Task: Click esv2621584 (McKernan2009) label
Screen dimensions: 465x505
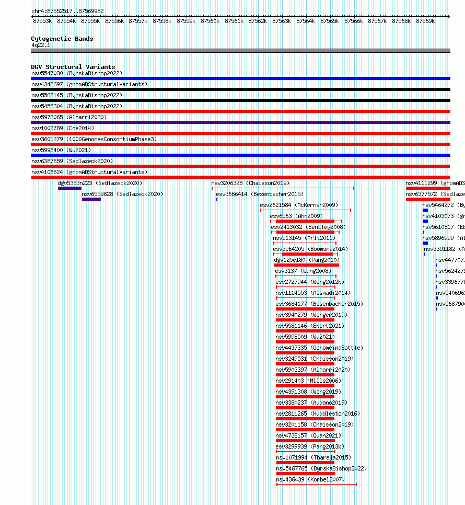Action: coord(299,205)
